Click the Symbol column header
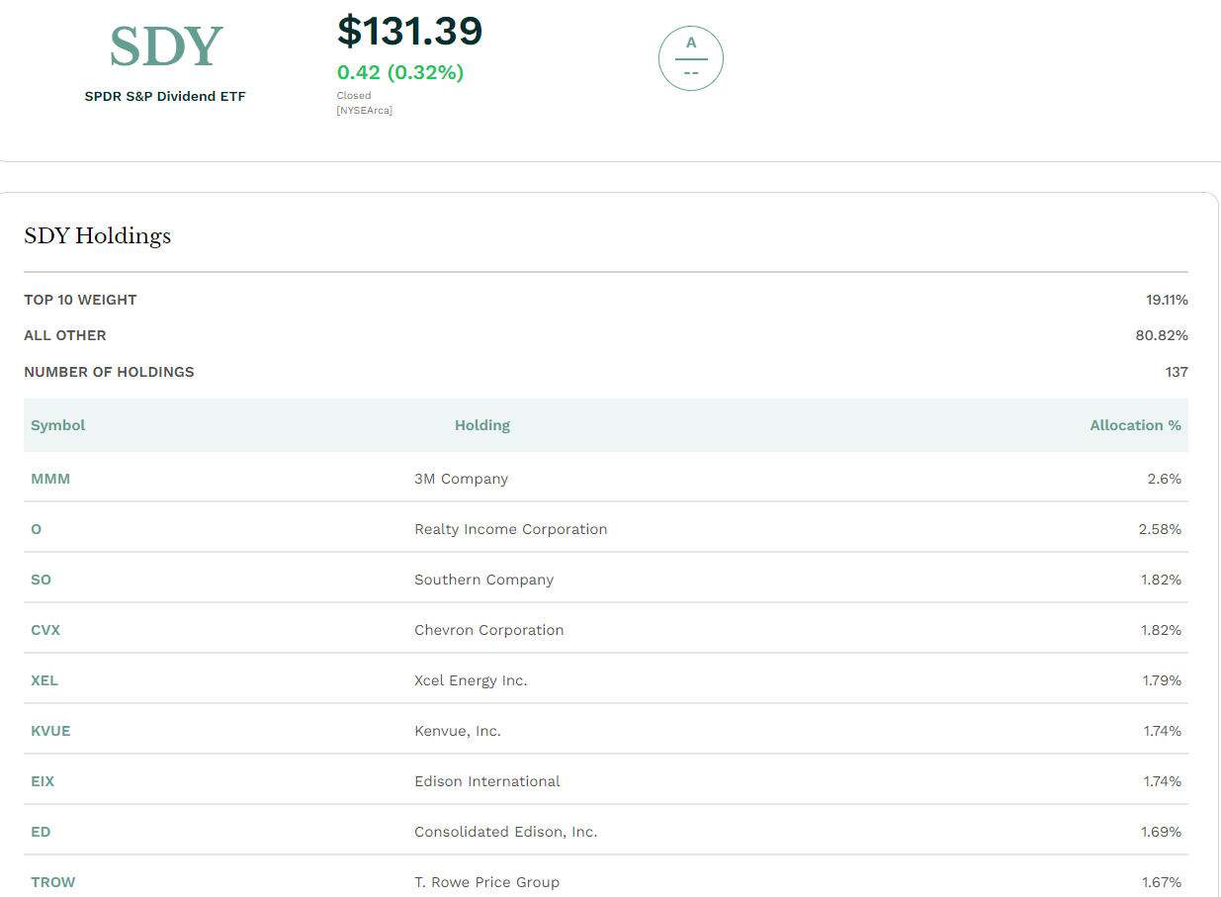The height and width of the screenshot is (897, 1221). tap(58, 425)
